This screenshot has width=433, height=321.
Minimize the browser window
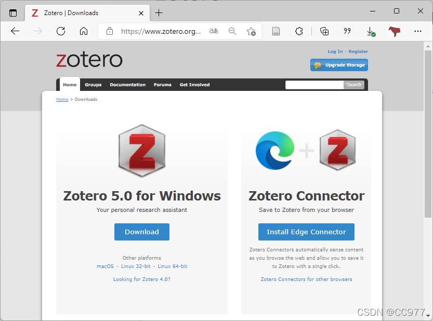(373, 11)
